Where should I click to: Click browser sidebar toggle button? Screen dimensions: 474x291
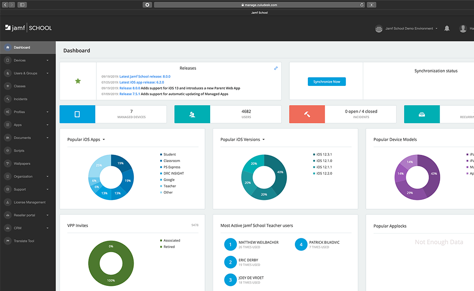click(22, 5)
